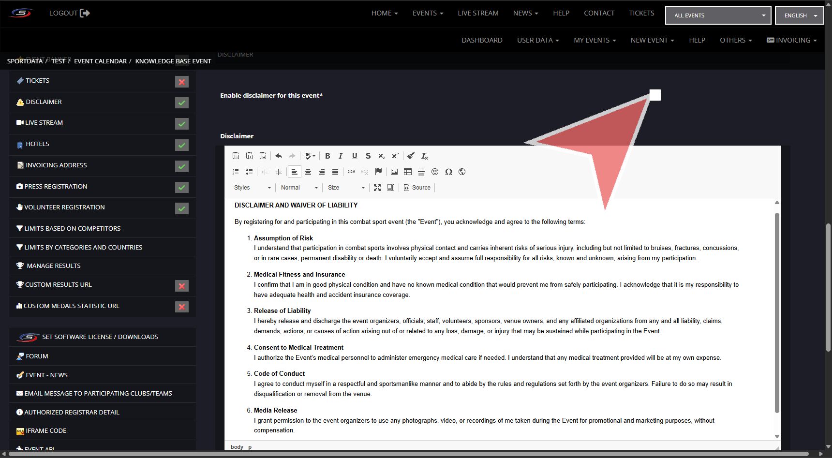Click the underline formatting icon

(x=355, y=156)
